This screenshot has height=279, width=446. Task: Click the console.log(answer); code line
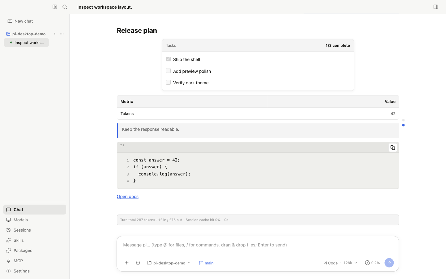click(164, 174)
